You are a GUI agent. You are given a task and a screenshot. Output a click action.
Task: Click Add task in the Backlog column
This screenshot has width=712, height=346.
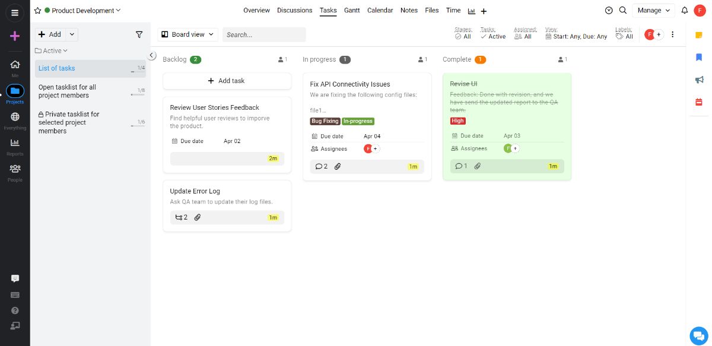coord(227,81)
